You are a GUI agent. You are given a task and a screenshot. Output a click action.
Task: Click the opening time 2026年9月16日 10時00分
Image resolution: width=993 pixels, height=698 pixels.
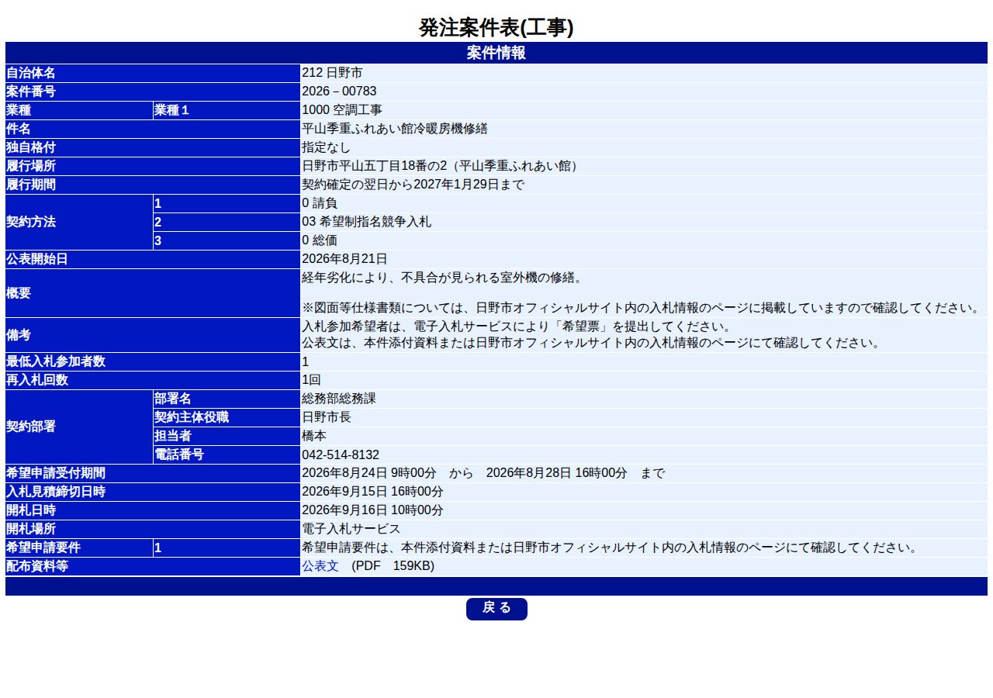point(372,510)
